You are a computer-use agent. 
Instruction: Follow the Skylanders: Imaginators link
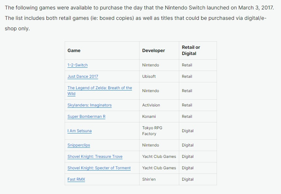[x=89, y=105]
